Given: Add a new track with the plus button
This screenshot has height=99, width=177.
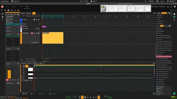Looking at the screenshot, I should (x=22, y=60).
